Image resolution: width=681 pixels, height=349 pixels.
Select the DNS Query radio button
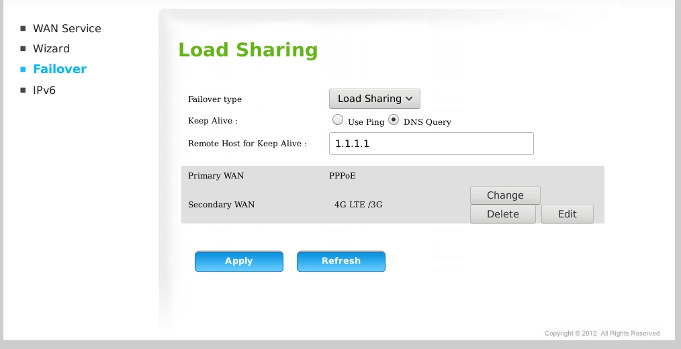(394, 120)
